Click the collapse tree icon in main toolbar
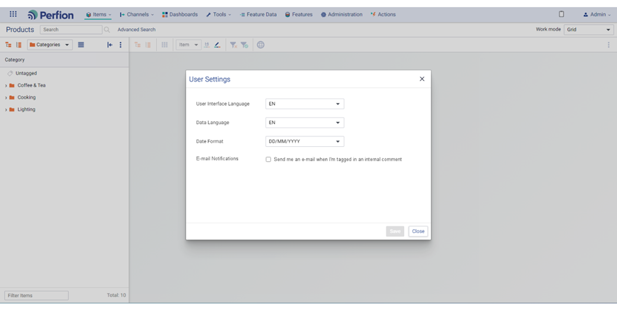 coord(148,45)
